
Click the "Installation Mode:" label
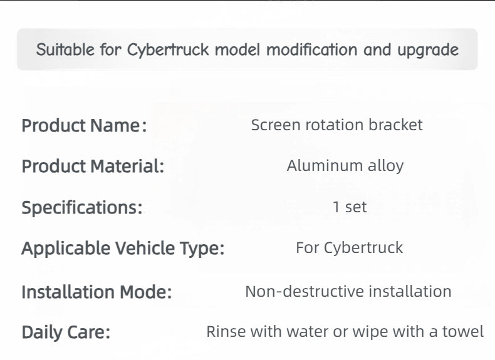point(96,292)
